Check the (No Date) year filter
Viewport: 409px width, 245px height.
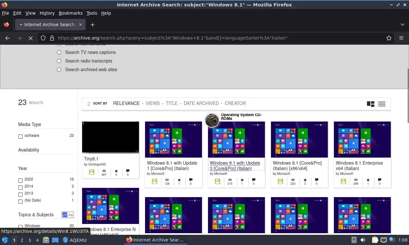[x=20, y=202]
